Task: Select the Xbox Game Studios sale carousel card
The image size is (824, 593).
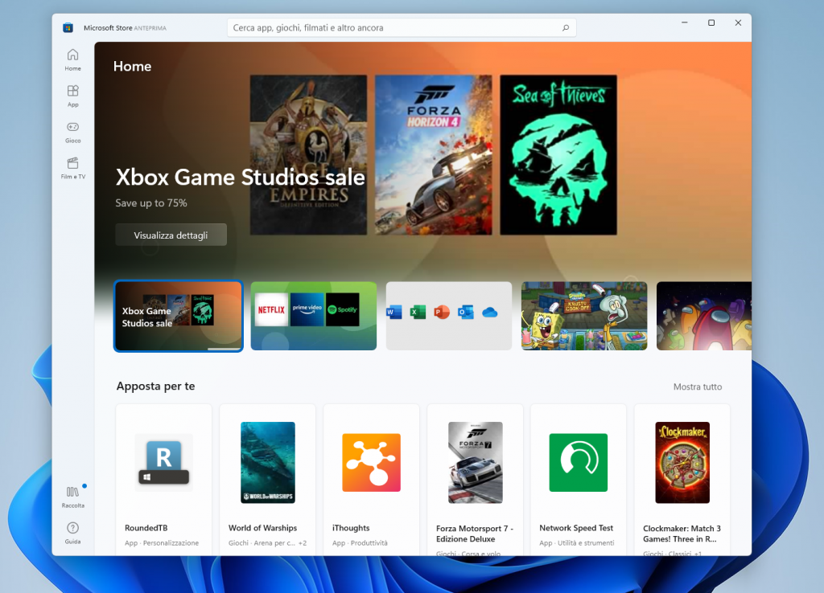Action: click(x=178, y=316)
